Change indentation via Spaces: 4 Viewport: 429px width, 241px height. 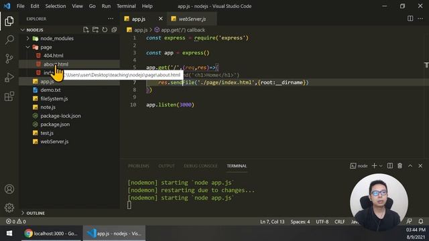[x=300, y=222]
